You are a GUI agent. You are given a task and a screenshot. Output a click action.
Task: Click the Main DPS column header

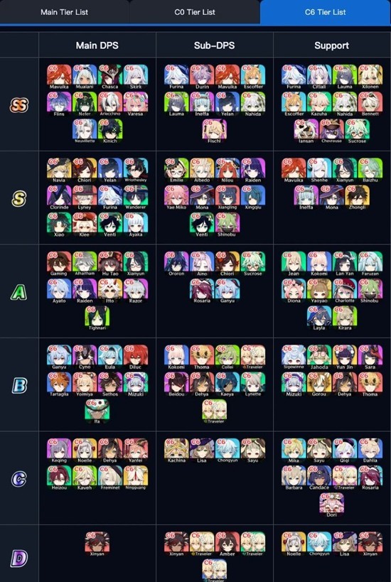[x=97, y=45]
